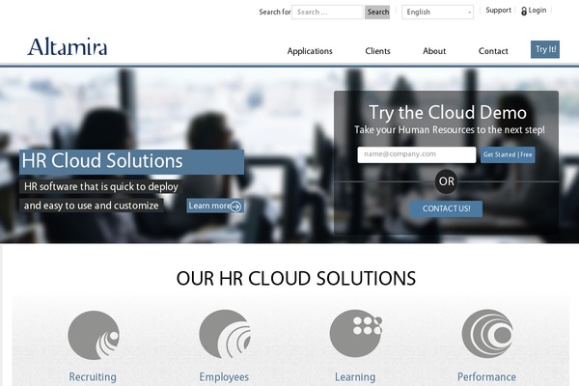
Task: Click the CONTACT US! button
Action: tap(446, 208)
